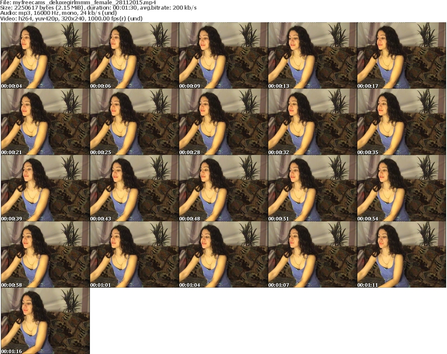Choose the frame timestamped 00:01:11
This screenshot has width=447, height=354.
[x=402, y=254]
